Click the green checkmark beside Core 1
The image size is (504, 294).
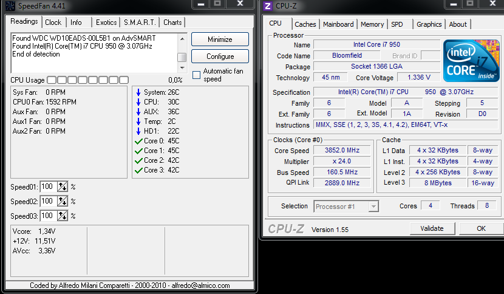click(x=138, y=151)
